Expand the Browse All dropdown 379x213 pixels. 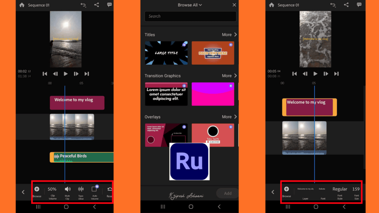click(190, 5)
